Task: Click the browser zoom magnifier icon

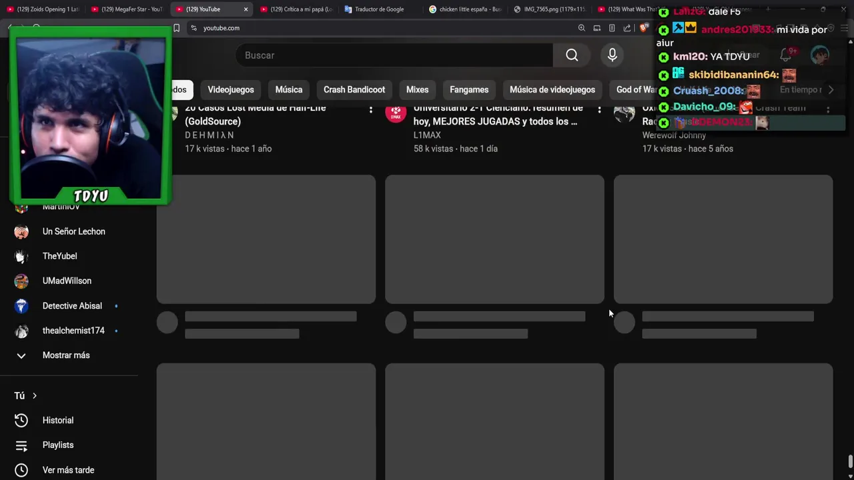Action: pos(582,28)
